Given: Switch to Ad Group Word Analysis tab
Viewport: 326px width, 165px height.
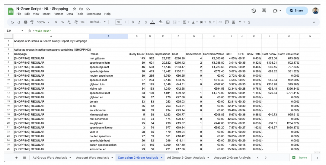Looking at the screenshot, I should pos(50,158).
